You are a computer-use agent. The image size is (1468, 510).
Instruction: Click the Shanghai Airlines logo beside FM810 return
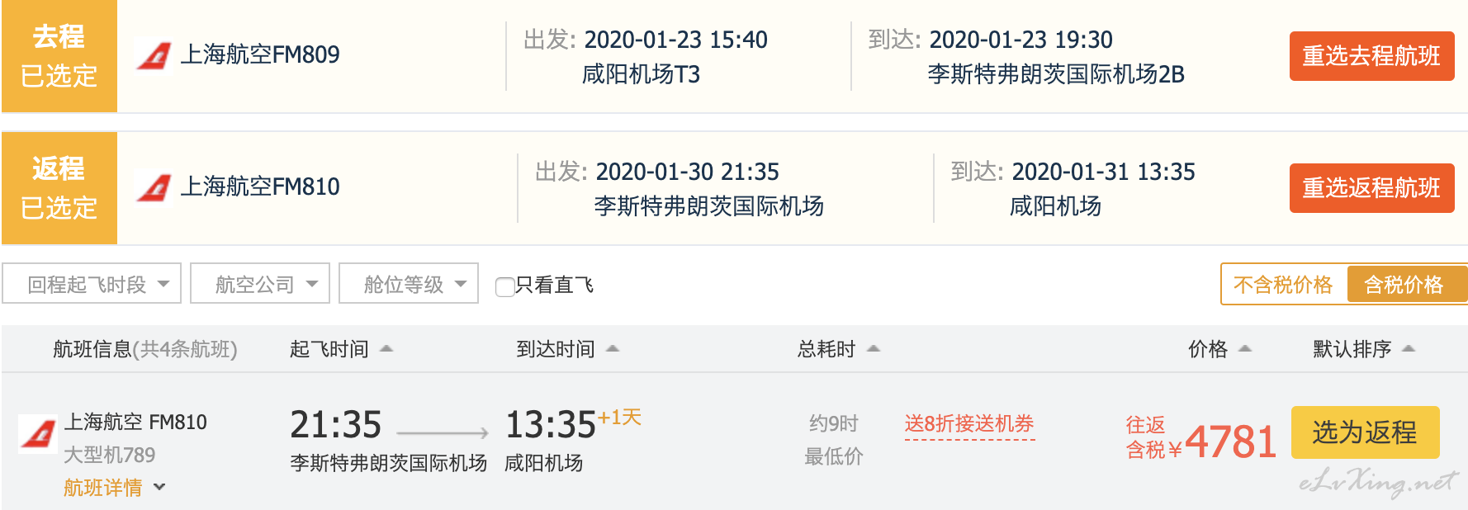[154, 187]
